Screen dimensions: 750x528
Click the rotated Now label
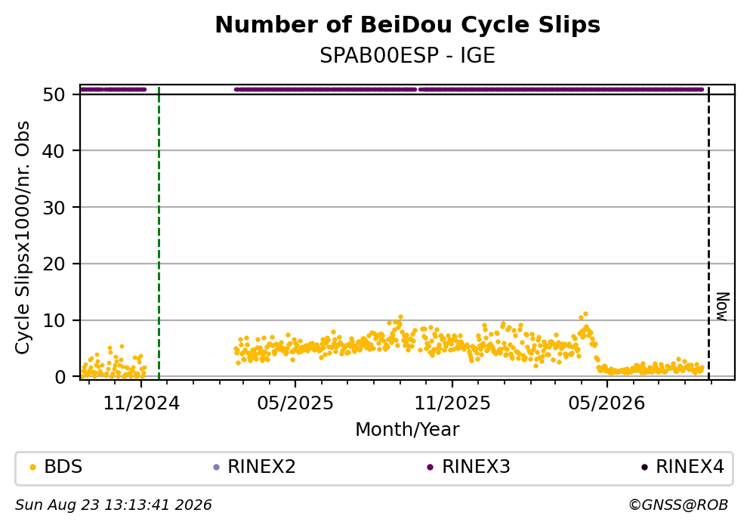(x=722, y=307)
